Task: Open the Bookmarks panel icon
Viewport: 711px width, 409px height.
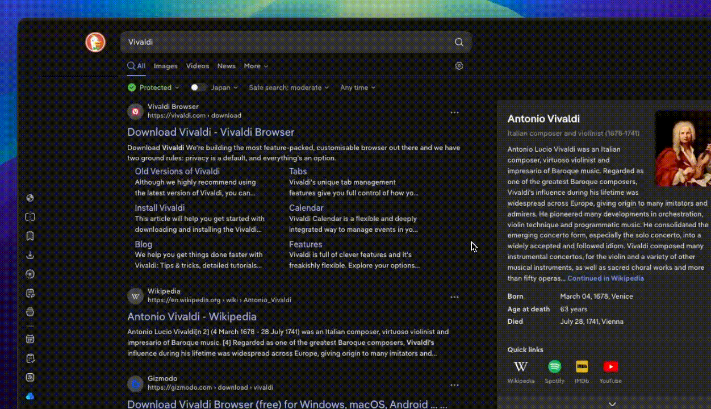Action: click(30, 236)
